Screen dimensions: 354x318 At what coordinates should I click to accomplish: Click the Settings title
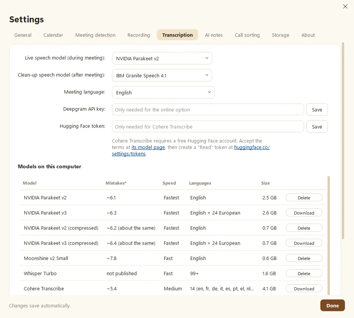pos(26,19)
